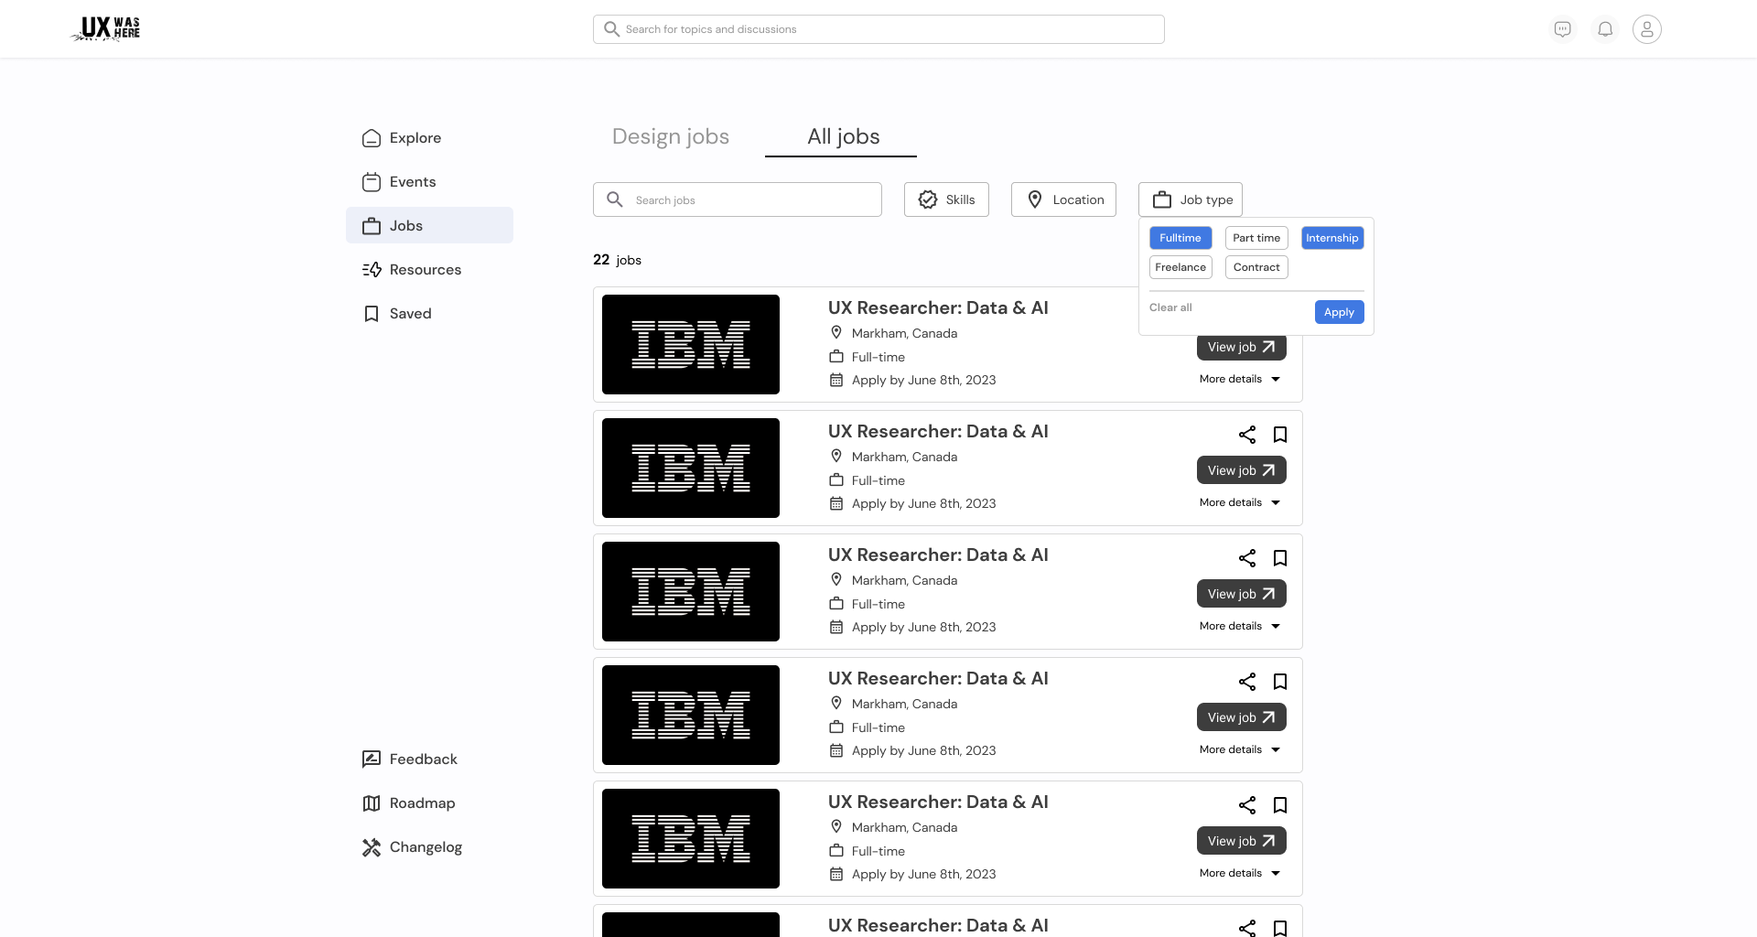The image size is (1757, 937).
Task: Focus the Search jobs input field
Action: pyautogui.click(x=738, y=199)
